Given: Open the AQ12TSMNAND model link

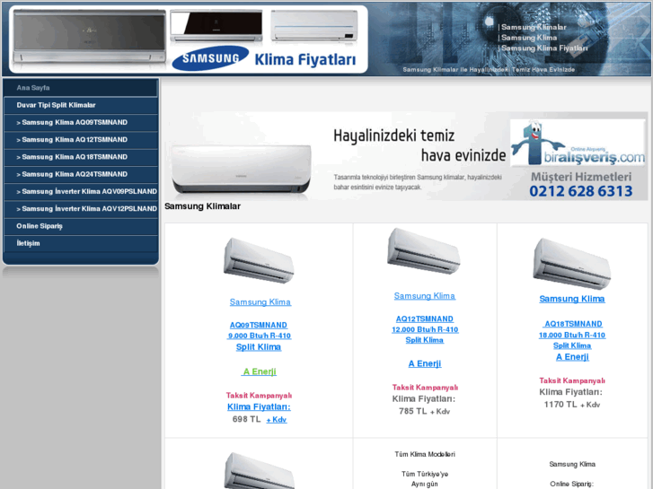Looking at the screenshot, I should [424, 319].
